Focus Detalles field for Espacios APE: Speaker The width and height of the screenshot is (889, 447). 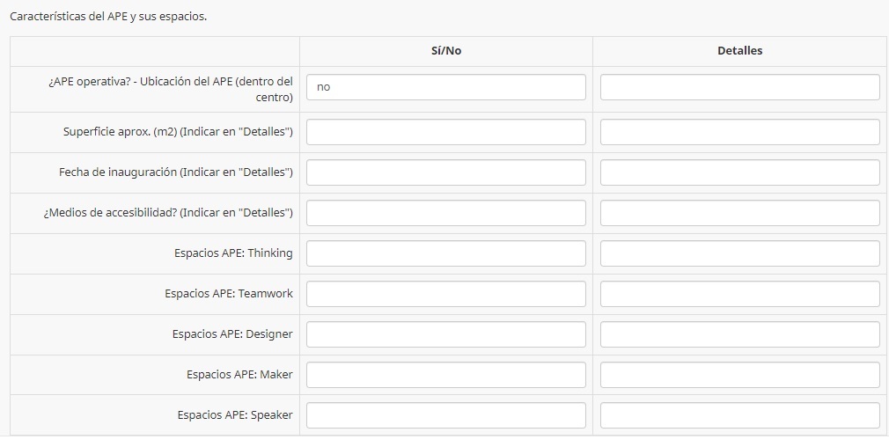739,415
